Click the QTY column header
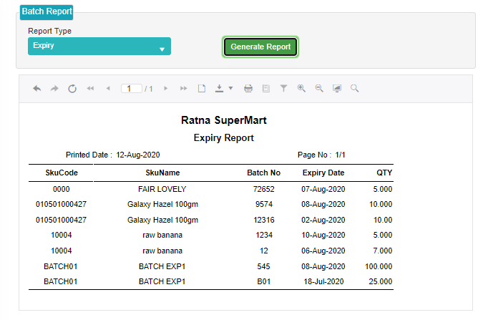The width and height of the screenshot is (488, 320). 384,173
